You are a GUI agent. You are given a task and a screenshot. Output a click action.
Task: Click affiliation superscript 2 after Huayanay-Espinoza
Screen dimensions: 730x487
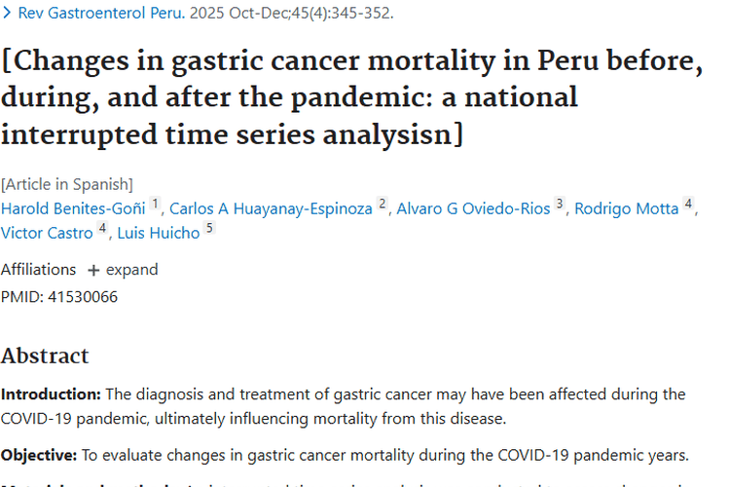click(x=383, y=205)
